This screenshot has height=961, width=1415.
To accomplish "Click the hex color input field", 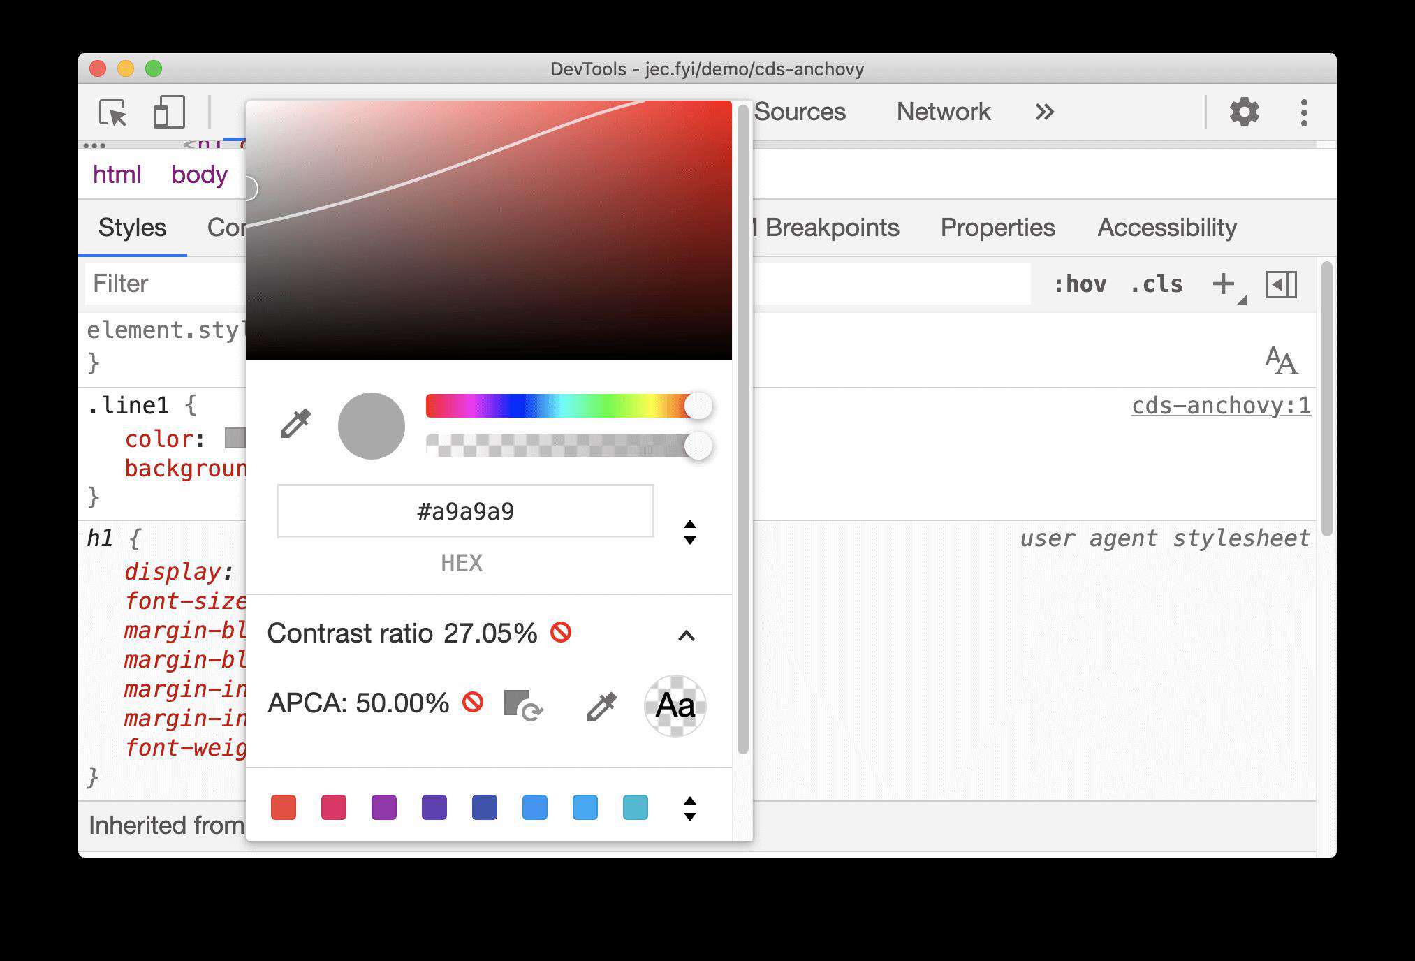I will [464, 509].
